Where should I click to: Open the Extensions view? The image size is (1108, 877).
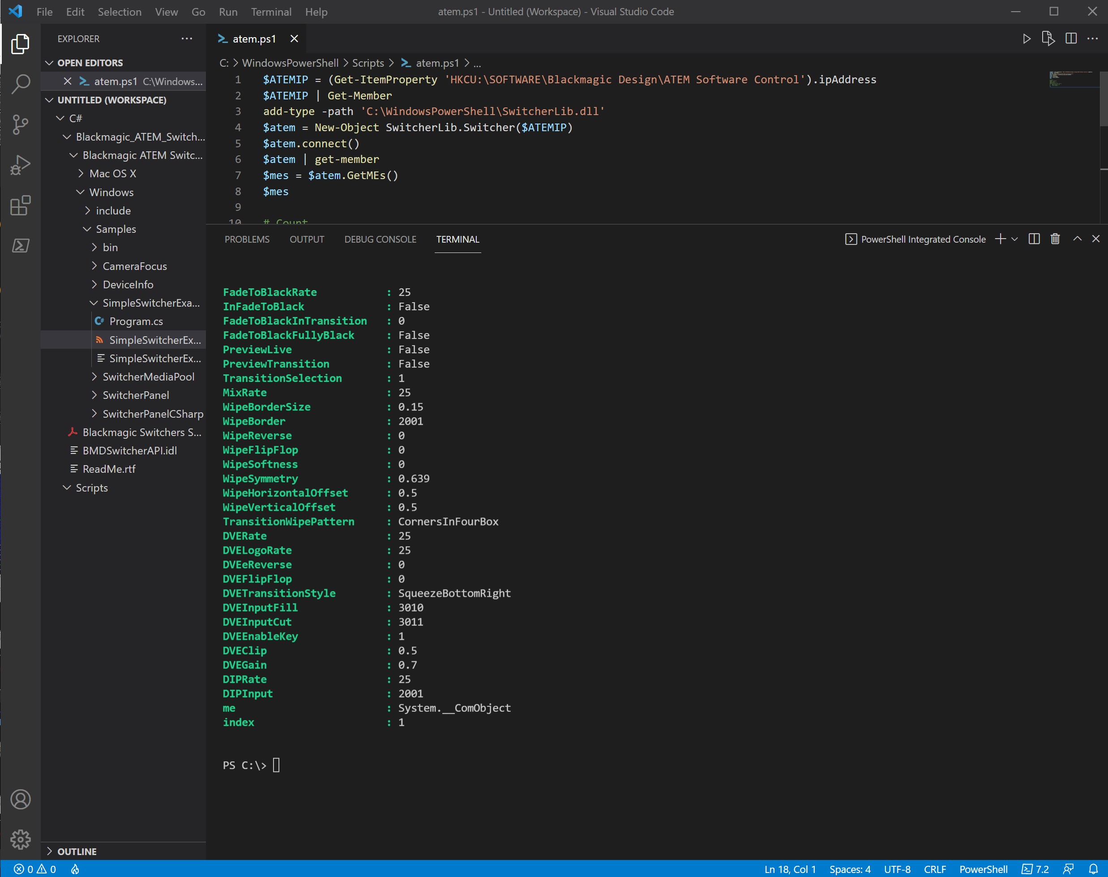[21, 205]
